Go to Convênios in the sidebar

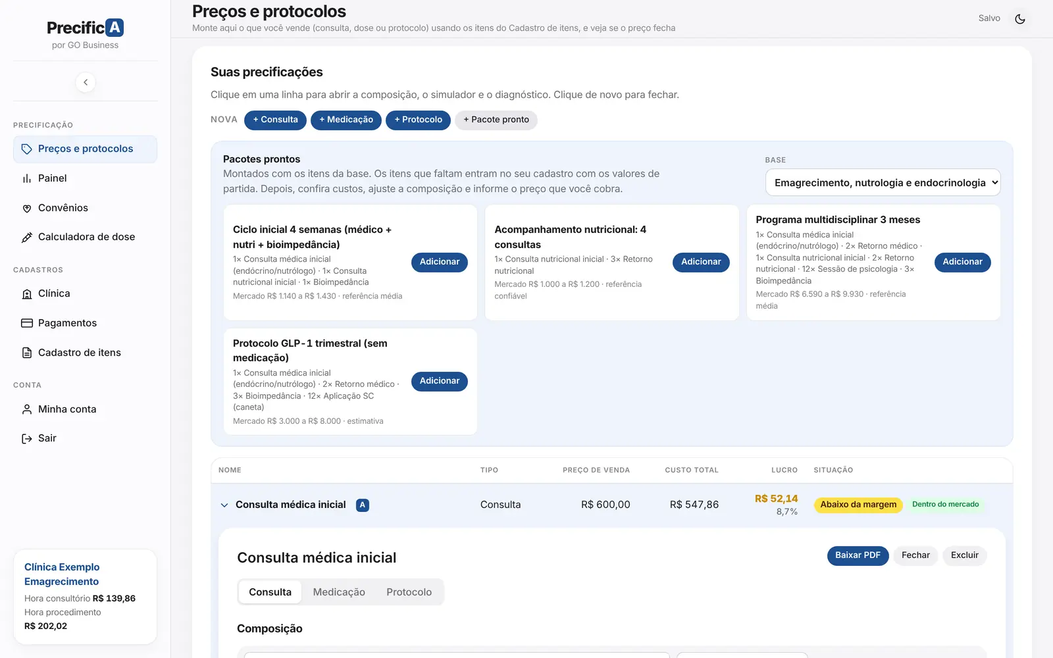click(x=85, y=208)
